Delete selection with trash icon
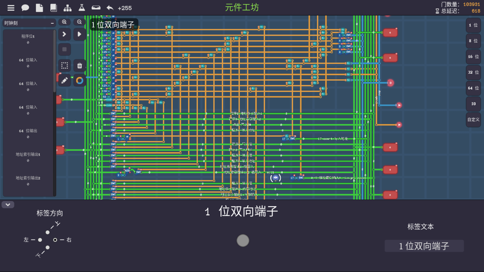The height and width of the screenshot is (272, 484). pyautogui.click(x=79, y=65)
